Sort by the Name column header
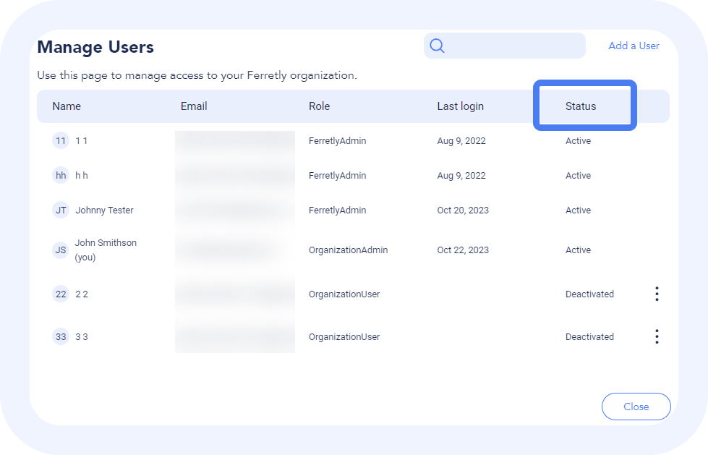708x455 pixels. click(x=67, y=106)
